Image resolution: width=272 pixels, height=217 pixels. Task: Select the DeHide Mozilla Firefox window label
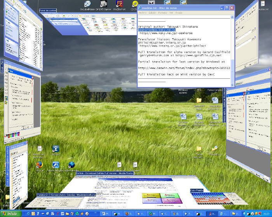(x=105, y=173)
